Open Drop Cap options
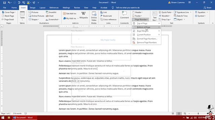This screenshot has width=215, height=120. pos(165,19)
